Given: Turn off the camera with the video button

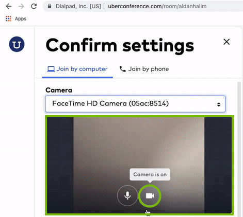Looking at the screenshot, I should (150, 196).
